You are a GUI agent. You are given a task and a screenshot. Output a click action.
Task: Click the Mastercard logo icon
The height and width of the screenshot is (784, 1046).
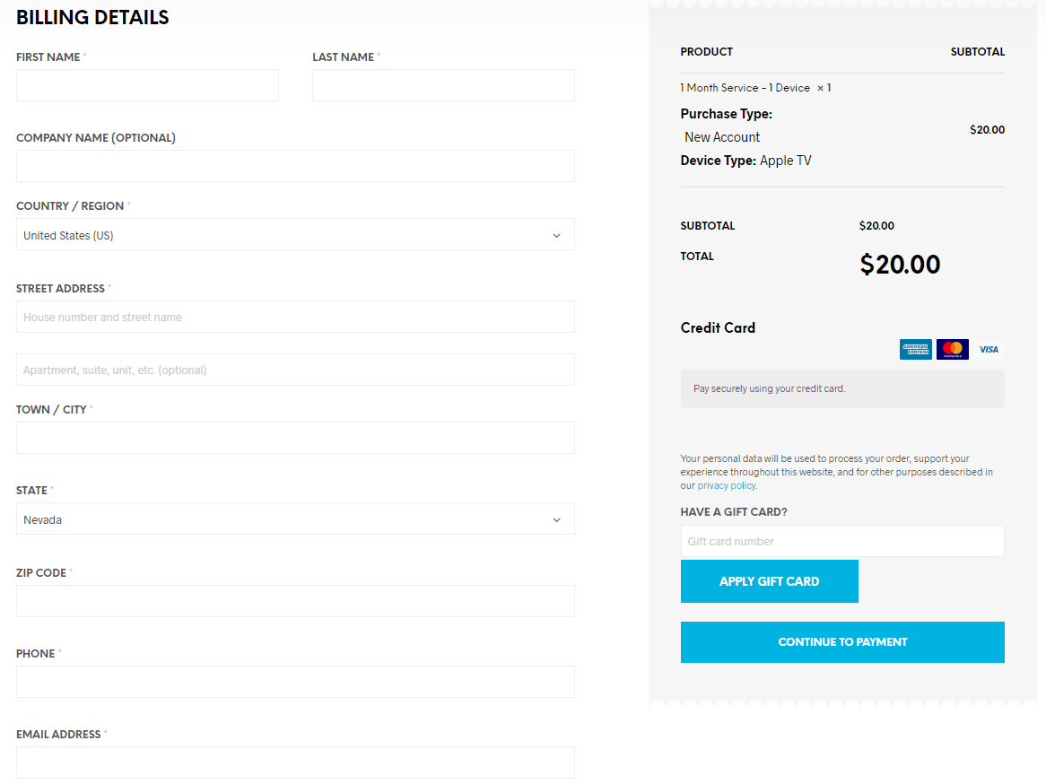[953, 349]
